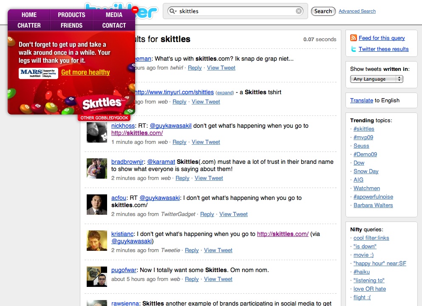
Task: Click the trending topic #skittles
Action: 364,129
